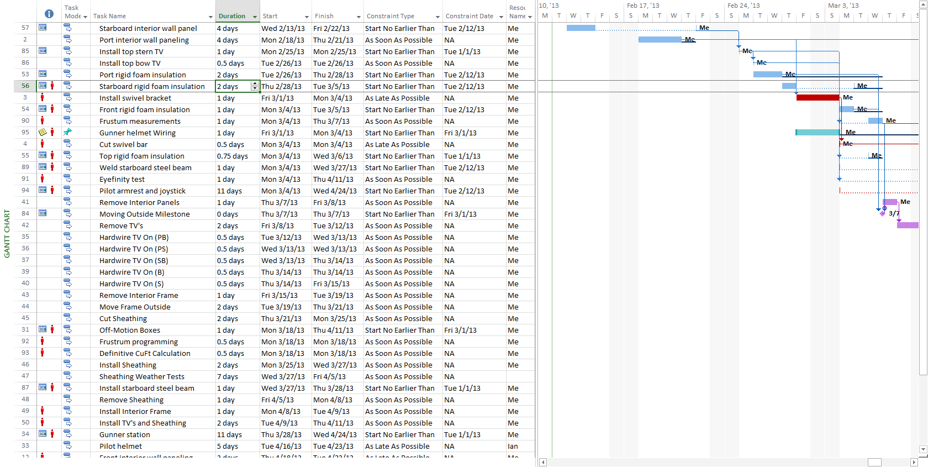The width and height of the screenshot is (928, 467).
Task: Click the task mode icon in the Cut Sheathing row
Action: coord(67,318)
